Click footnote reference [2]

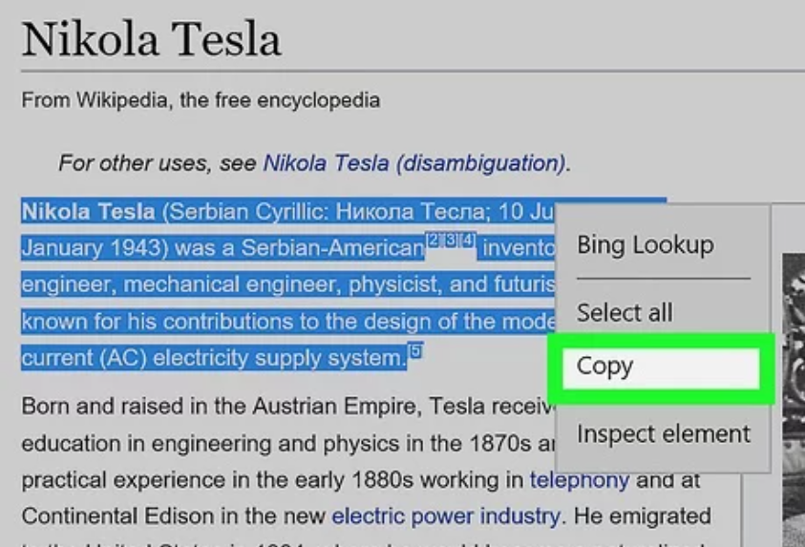pyautogui.click(x=433, y=242)
